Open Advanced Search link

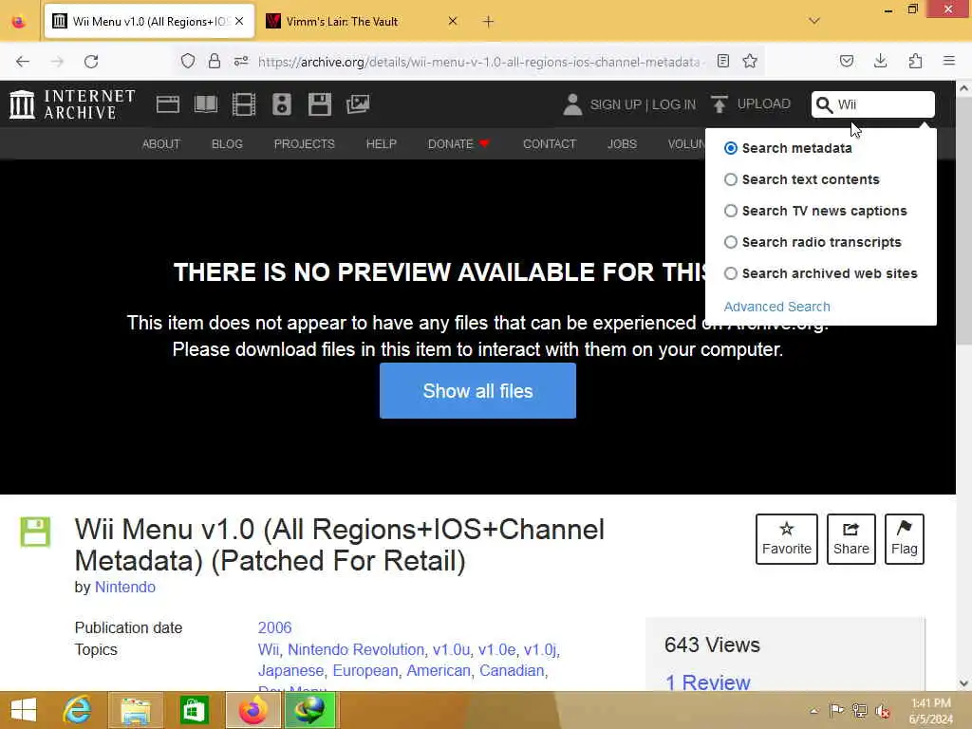click(776, 307)
